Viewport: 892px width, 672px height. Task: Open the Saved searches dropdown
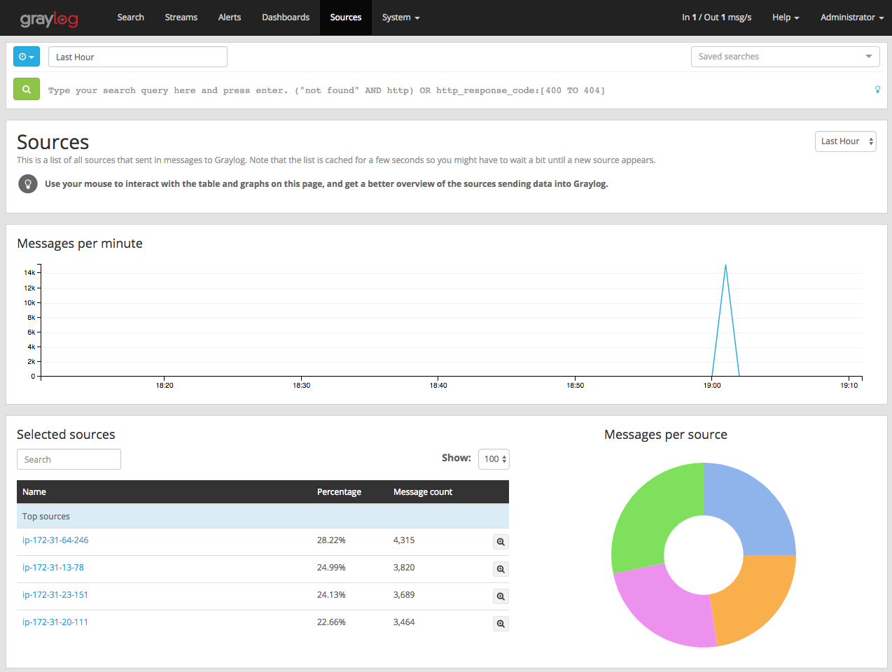[x=785, y=57]
